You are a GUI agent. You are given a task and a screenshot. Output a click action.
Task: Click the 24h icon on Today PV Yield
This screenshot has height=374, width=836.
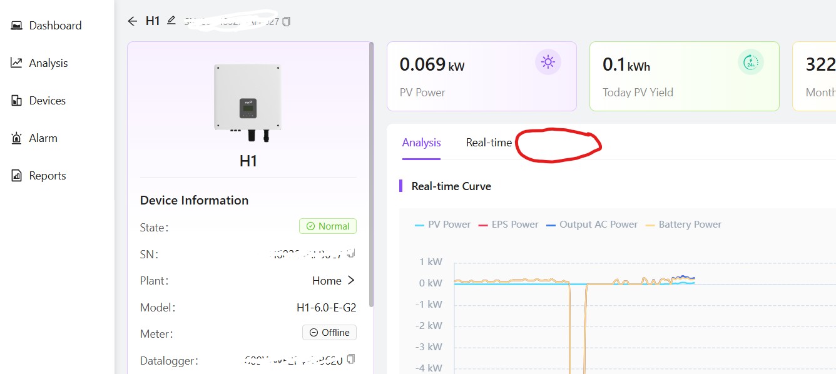pos(750,62)
